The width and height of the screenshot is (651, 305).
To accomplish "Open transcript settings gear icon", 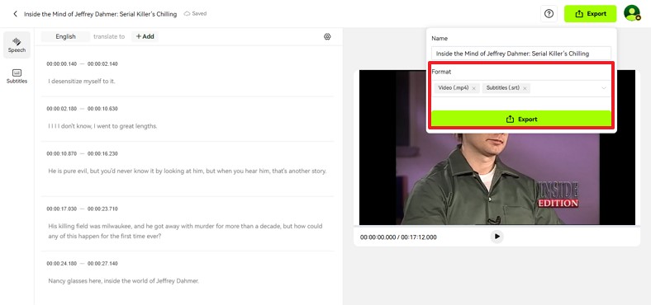I will (x=327, y=36).
